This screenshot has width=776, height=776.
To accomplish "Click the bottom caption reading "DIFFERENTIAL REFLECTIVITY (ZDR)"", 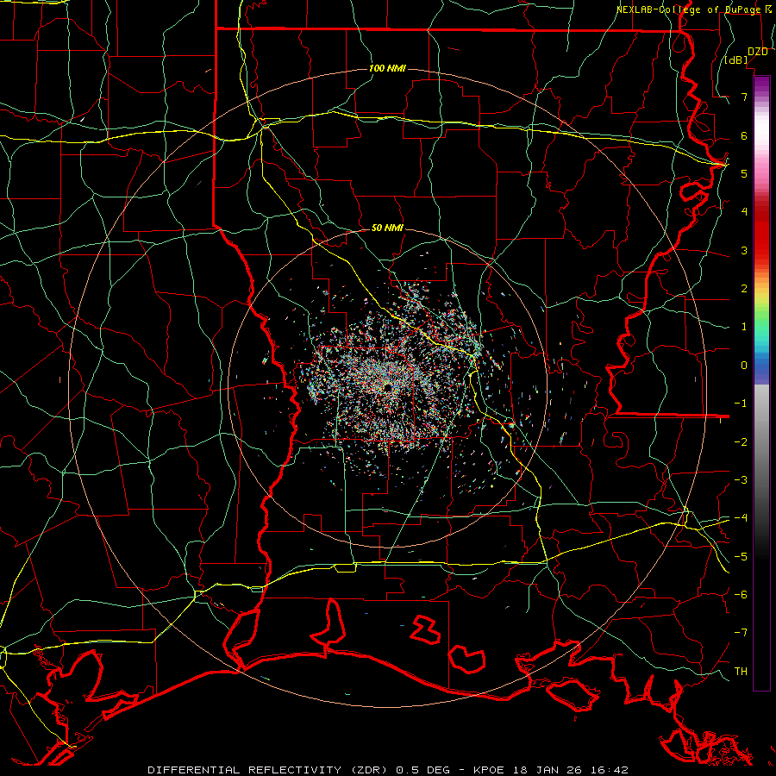I will pyautogui.click(x=269, y=770).
